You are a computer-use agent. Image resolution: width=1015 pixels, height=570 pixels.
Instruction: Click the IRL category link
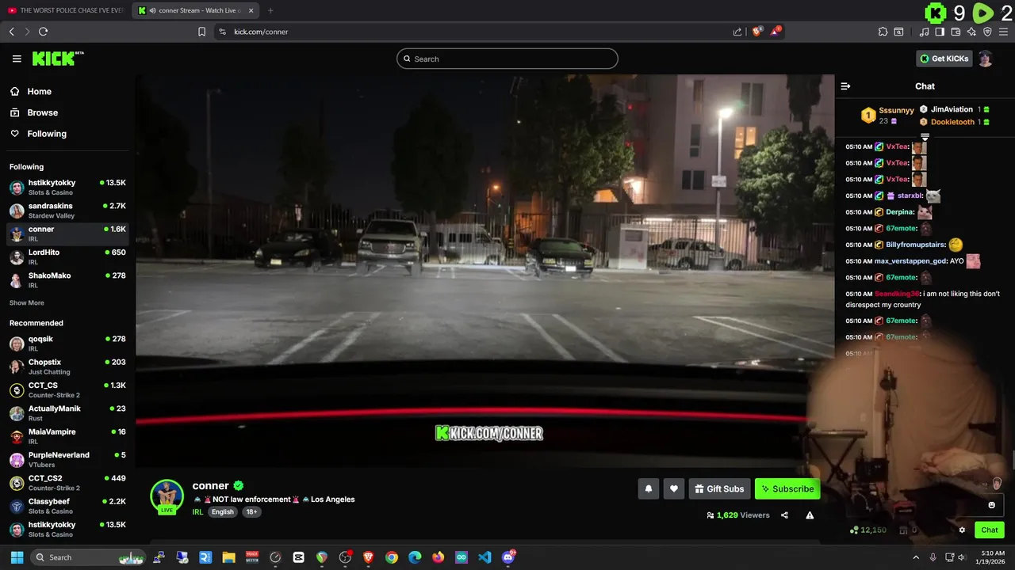point(197,512)
